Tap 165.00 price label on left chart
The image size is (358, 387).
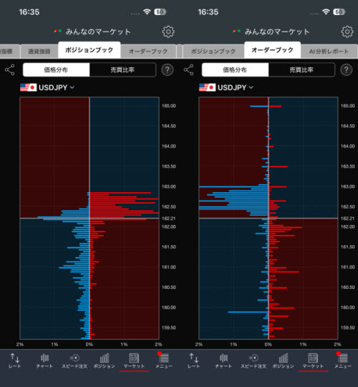pos(169,106)
